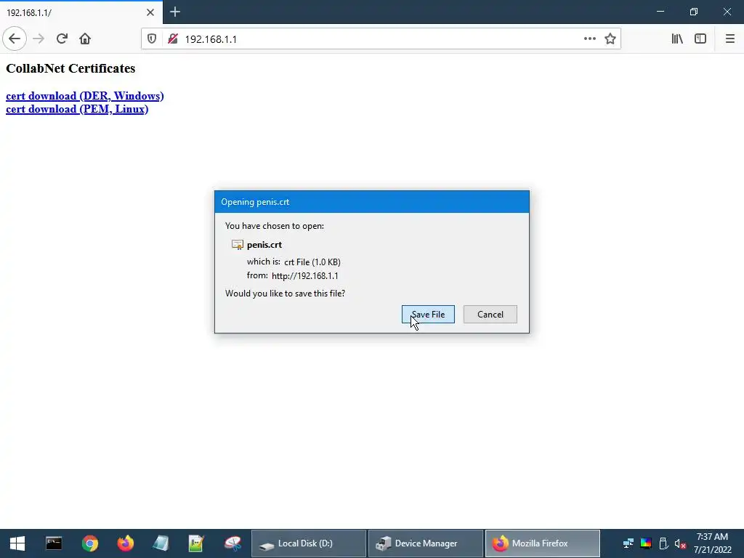Open the notepad-like blue book taskbar icon
744x558 pixels.
tap(161, 543)
